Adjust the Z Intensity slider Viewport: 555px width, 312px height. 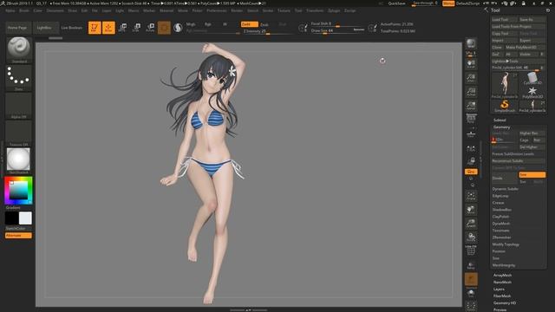coord(268,31)
